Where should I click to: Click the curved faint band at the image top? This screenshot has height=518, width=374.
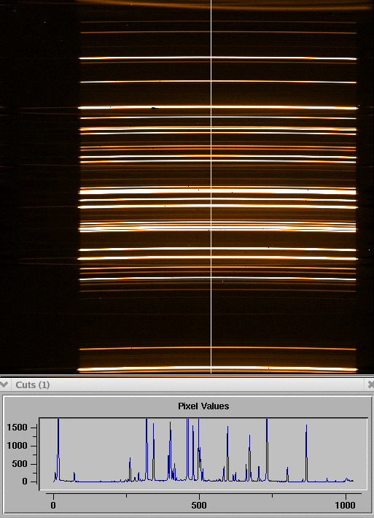225,4
